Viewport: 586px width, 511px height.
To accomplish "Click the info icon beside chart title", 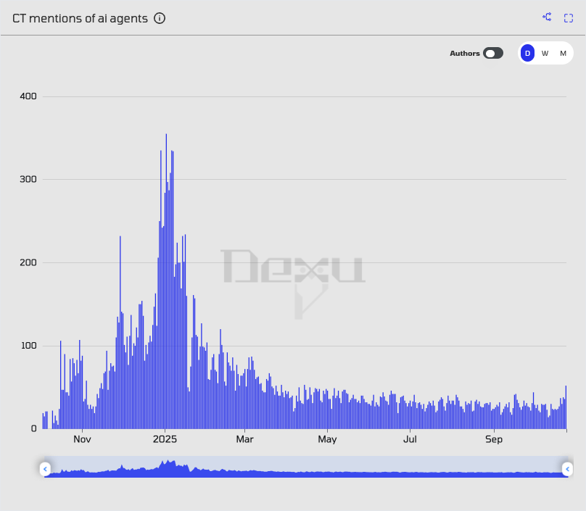I will (x=160, y=18).
